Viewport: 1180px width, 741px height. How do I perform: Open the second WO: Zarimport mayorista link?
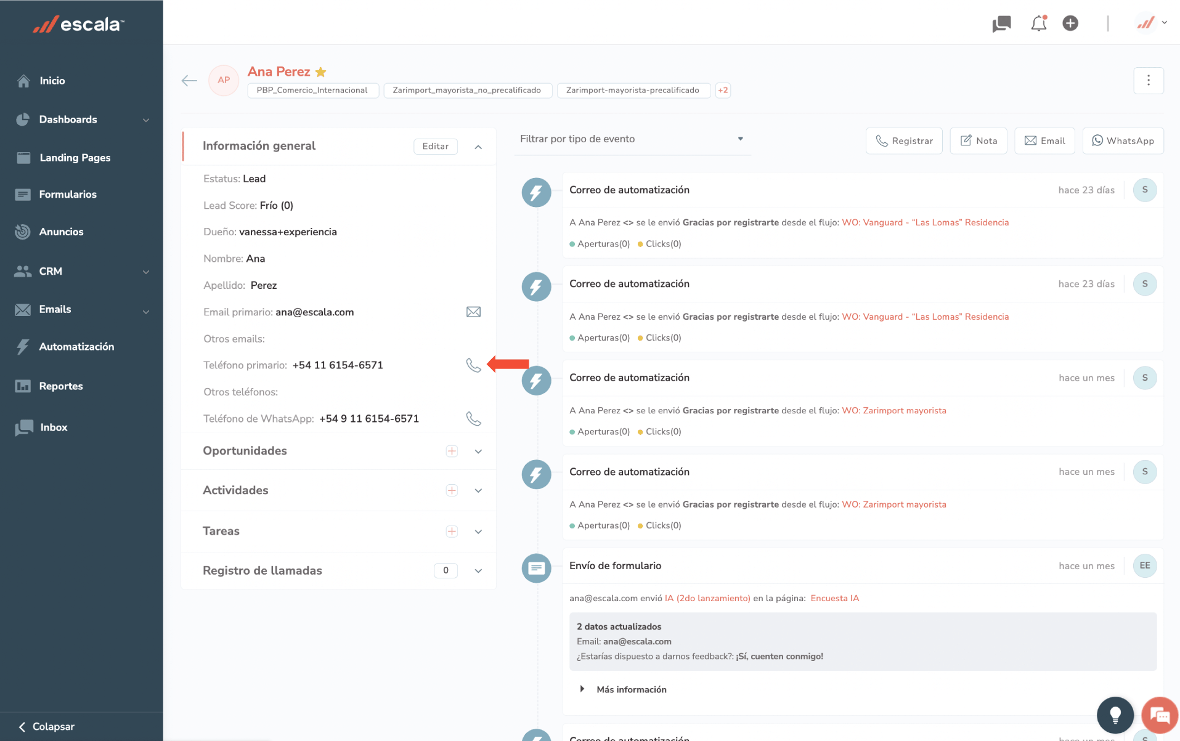pyautogui.click(x=893, y=504)
